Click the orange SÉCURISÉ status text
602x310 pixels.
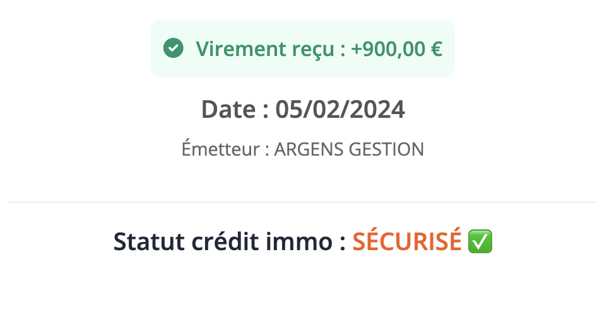[x=407, y=242]
